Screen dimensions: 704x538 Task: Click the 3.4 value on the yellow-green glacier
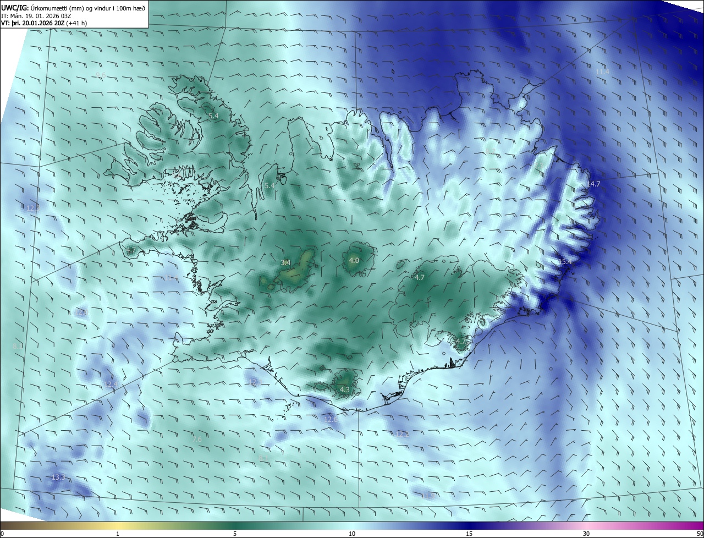tap(285, 262)
